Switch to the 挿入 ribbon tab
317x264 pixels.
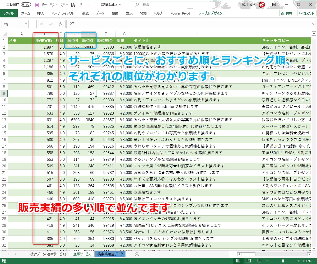click(40, 13)
